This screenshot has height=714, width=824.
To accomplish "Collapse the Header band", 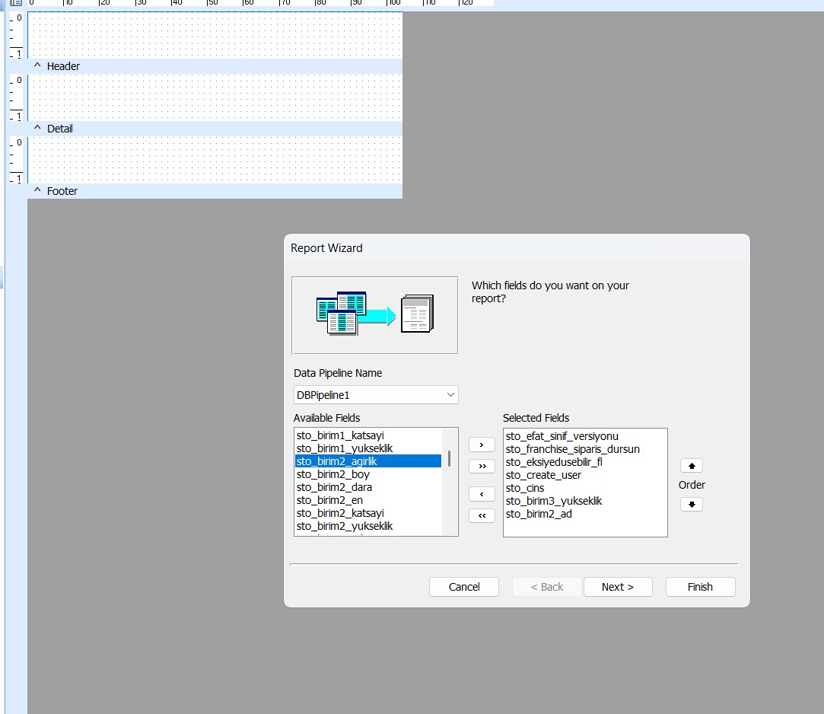I will coord(38,66).
